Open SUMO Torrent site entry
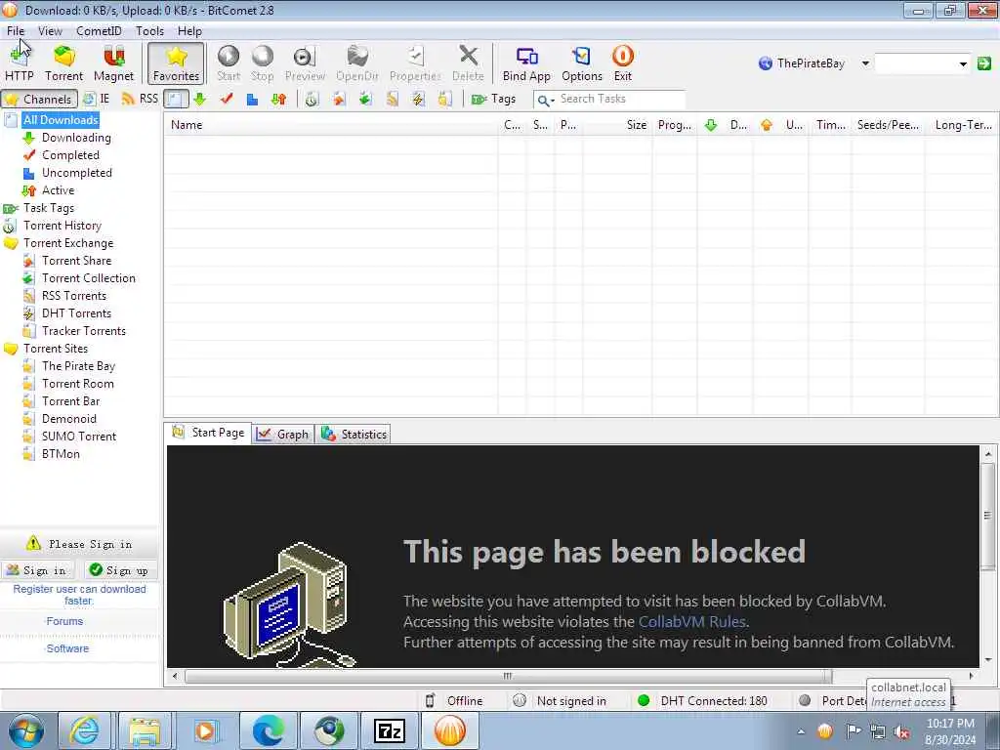This screenshot has width=1000, height=750. click(79, 437)
